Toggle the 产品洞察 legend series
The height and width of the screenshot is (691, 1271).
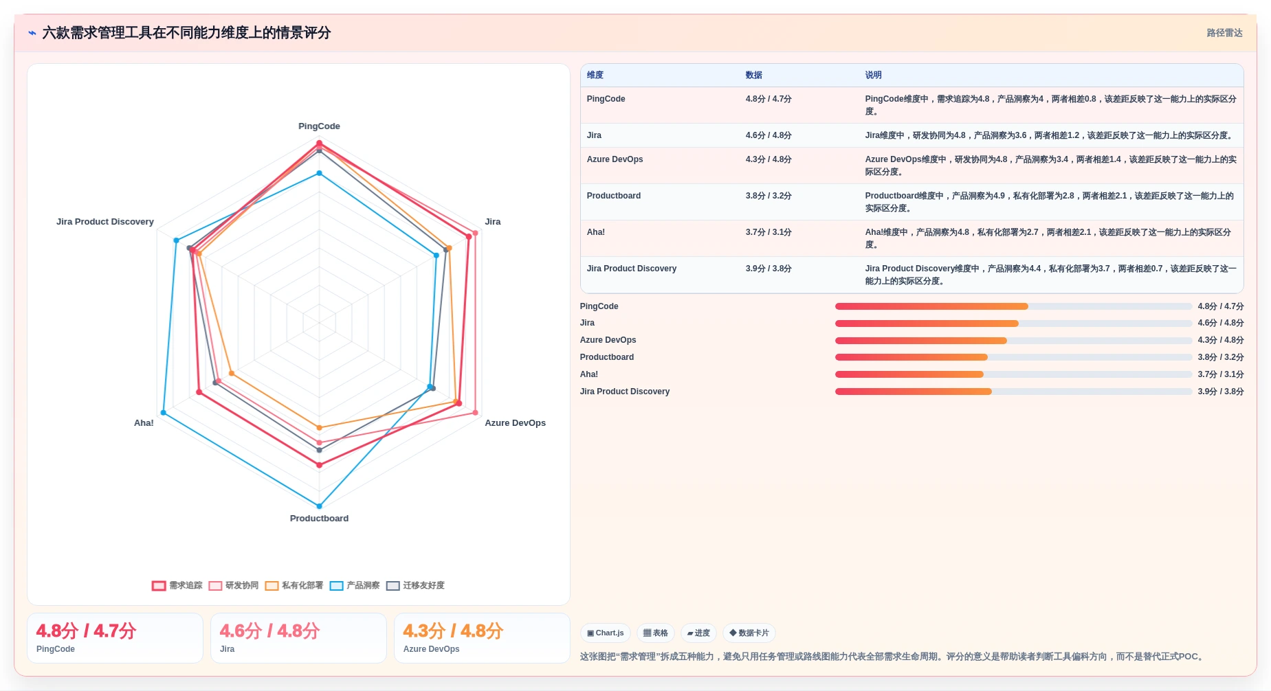coord(355,585)
